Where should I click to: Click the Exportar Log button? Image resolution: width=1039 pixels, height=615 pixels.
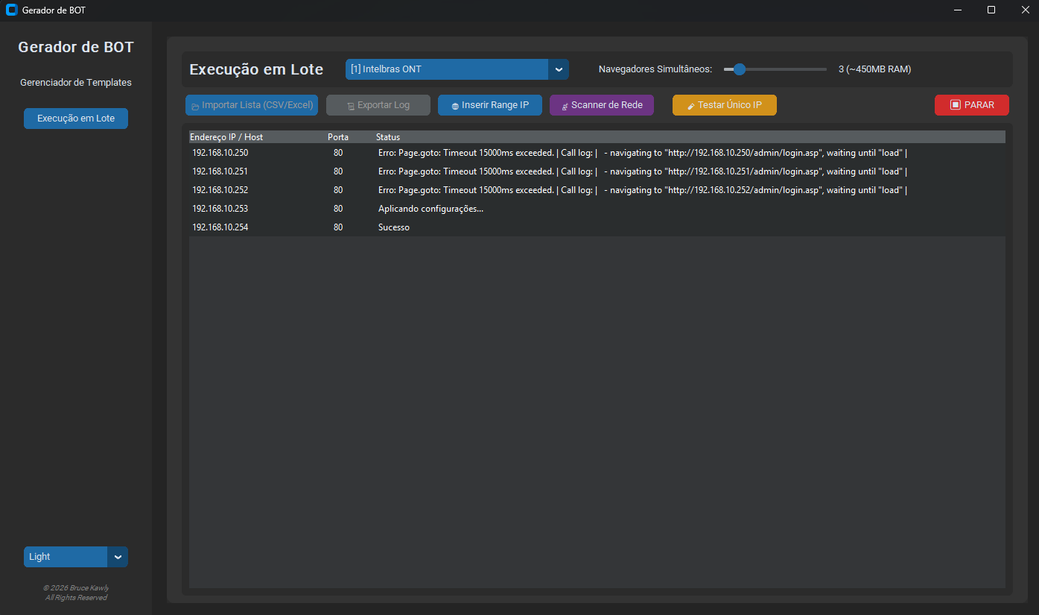pyautogui.click(x=378, y=105)
